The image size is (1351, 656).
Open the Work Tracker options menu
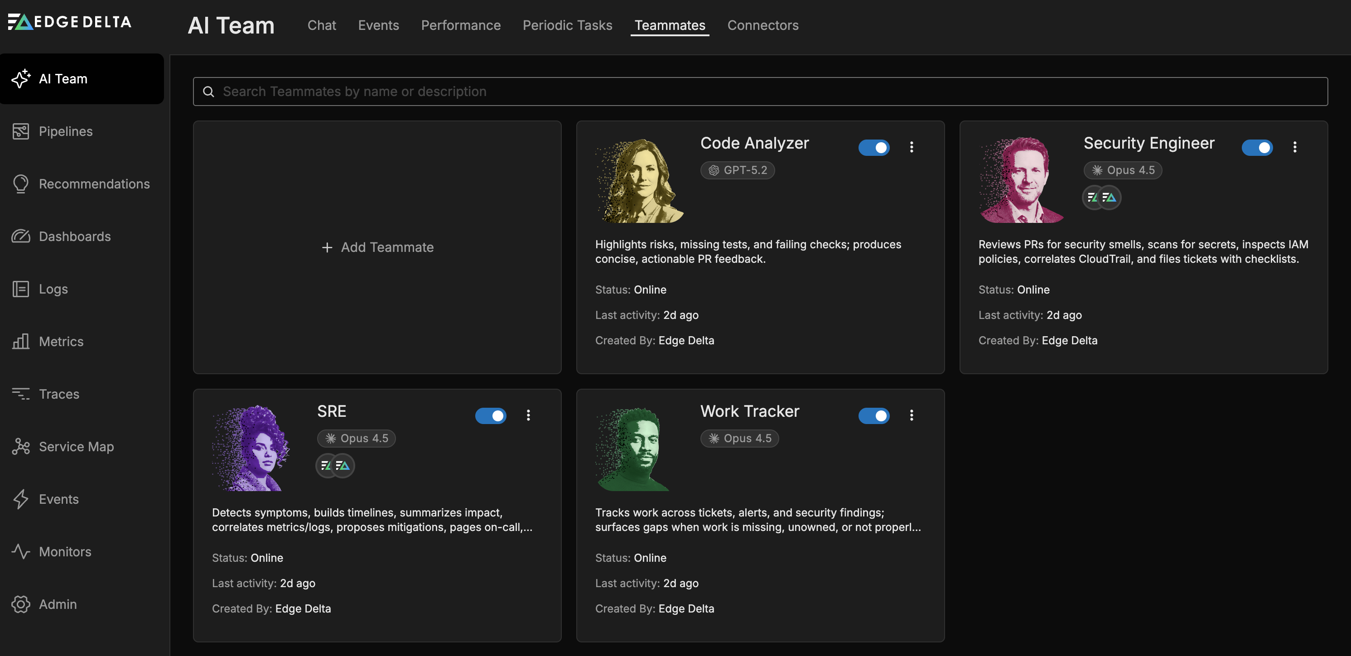(x=912, y=415)
